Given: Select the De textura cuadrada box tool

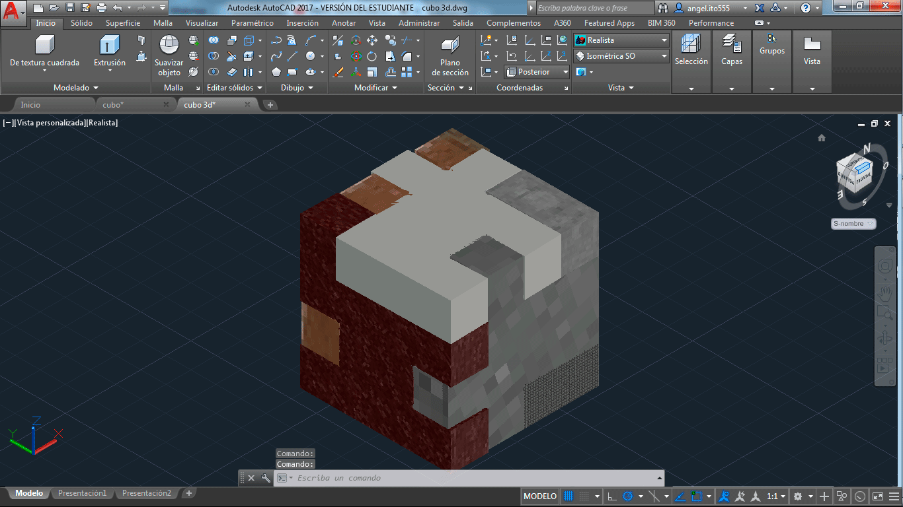Looking at the screenshot, I should [44, 51].
